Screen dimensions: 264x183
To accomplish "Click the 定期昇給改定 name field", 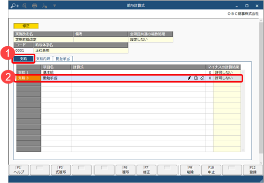I will pyautogui.click(x=43, y=39).
